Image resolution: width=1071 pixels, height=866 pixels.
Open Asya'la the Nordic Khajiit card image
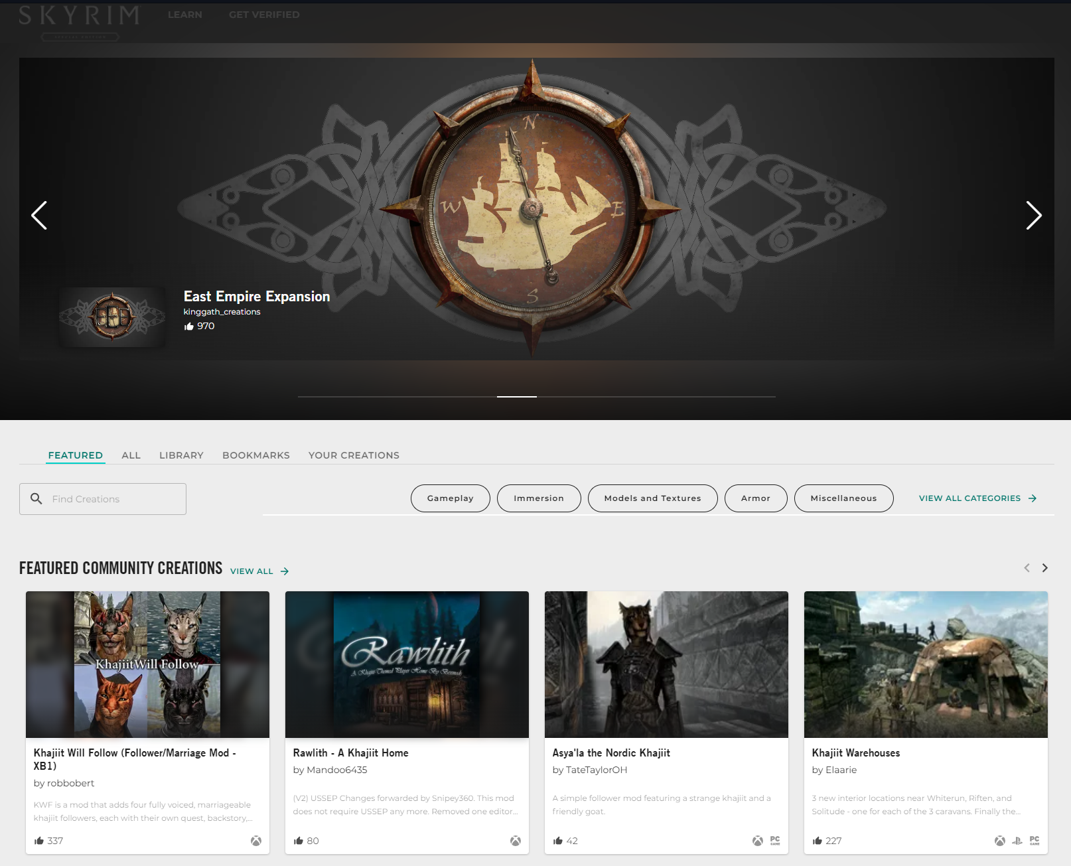coord(666,664)
